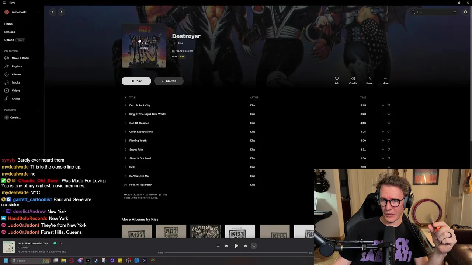
Task: Go forward with the right arrow button
Action: (61, 12)
